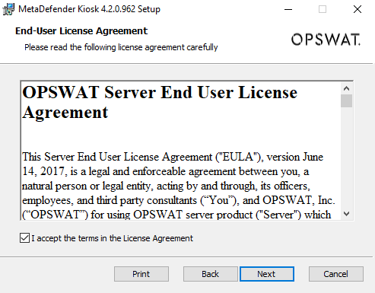Click the 'MetaDefender Kiosk 4.2.0.962 Setup' title text

[x=89, y=9]
